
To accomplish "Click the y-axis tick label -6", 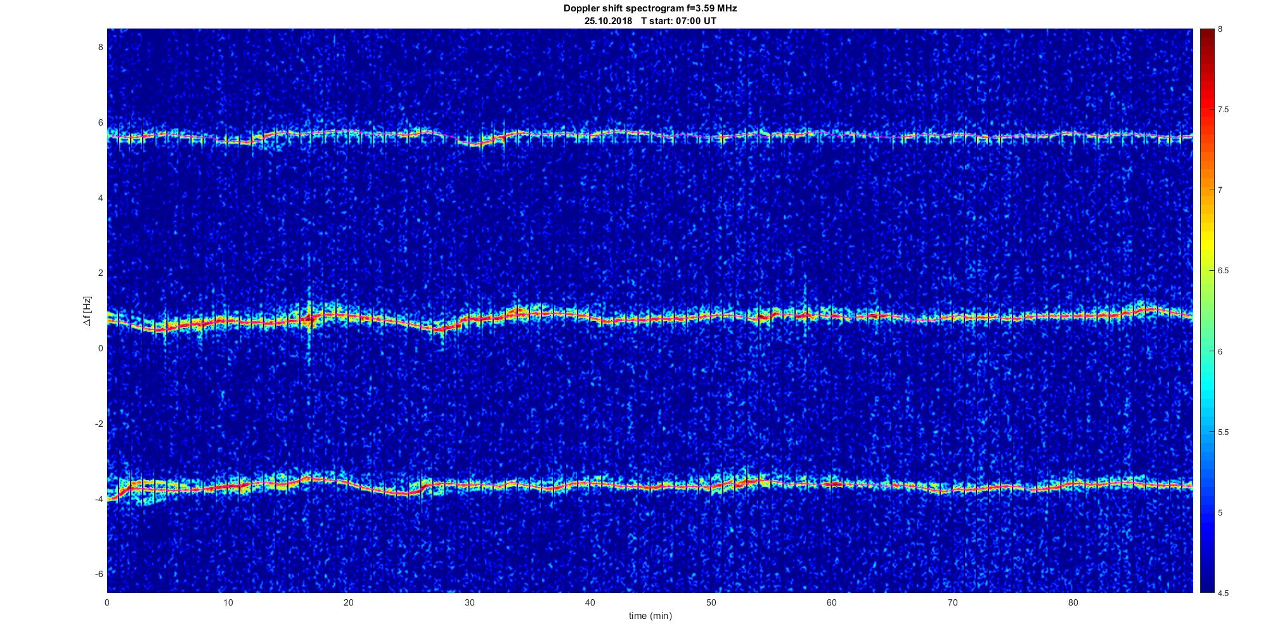I will [99, 574].
